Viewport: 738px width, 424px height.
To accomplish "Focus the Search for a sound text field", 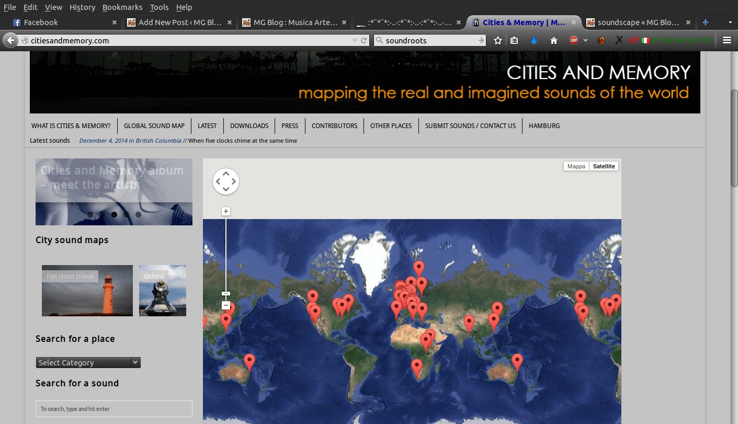I will (114, 409).
